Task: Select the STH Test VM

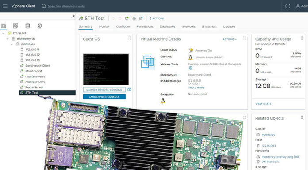Action: pyautogui.click(x=47, y=93)
